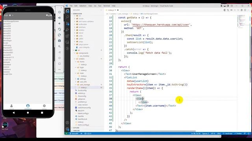Click the remote window indicator in the status bar
The image size is (252, 141).
(66, 133)
